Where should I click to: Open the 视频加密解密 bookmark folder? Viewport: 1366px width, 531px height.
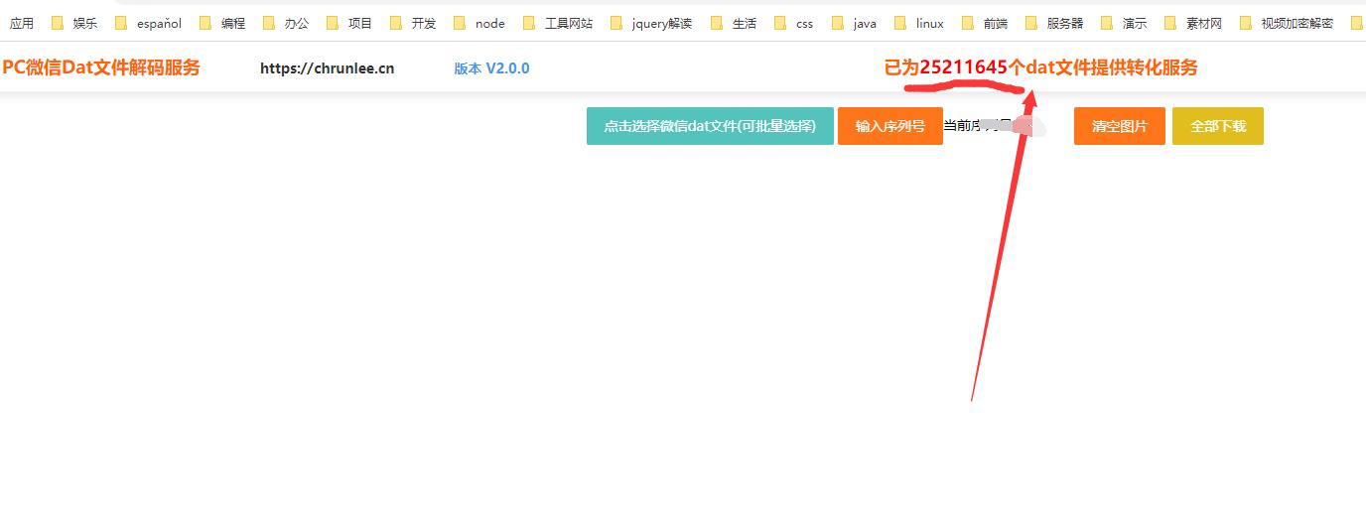tap(1287, 23)
